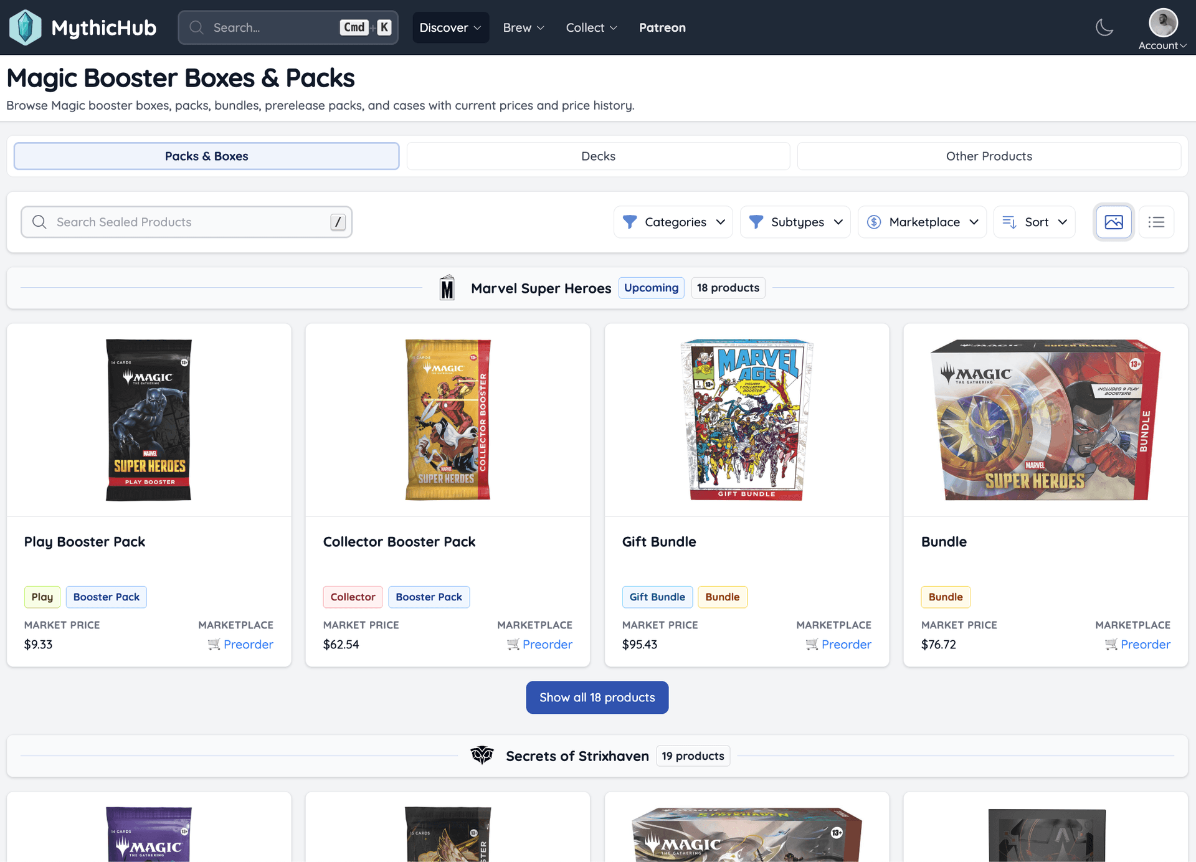Open the Patreon link
The width and height of the screenshot is (1196, 862).
[x=662, y=27]
